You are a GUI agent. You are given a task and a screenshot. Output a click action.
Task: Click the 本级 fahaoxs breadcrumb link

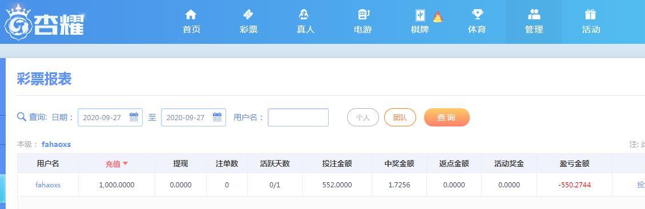coord(56,144)
